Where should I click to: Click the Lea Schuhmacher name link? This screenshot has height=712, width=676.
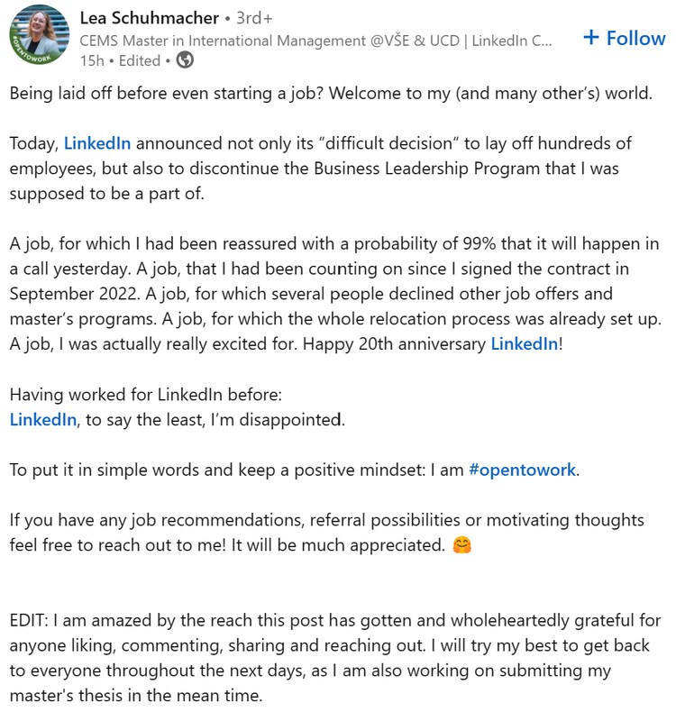click(x=149, y=17)
